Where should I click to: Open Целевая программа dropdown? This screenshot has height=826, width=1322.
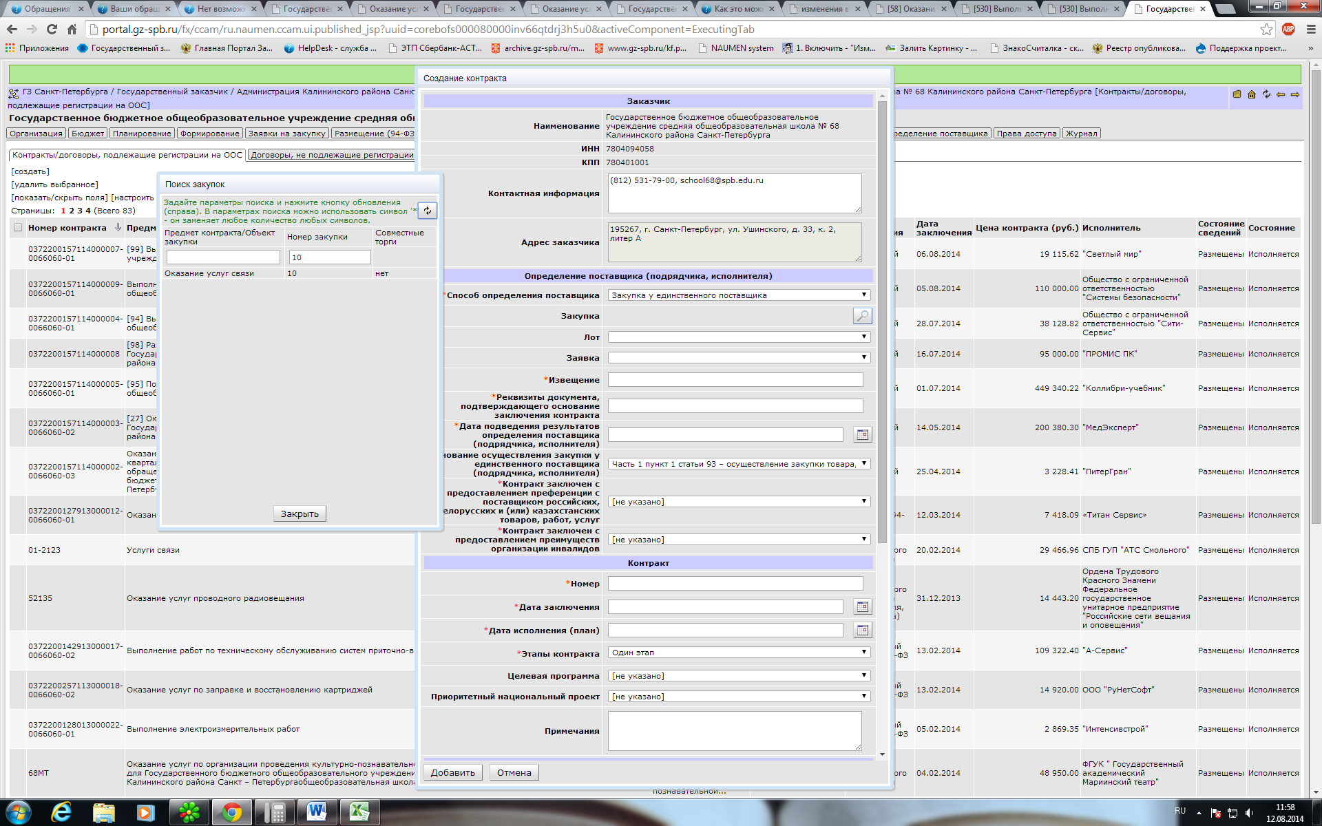(739, 675)
